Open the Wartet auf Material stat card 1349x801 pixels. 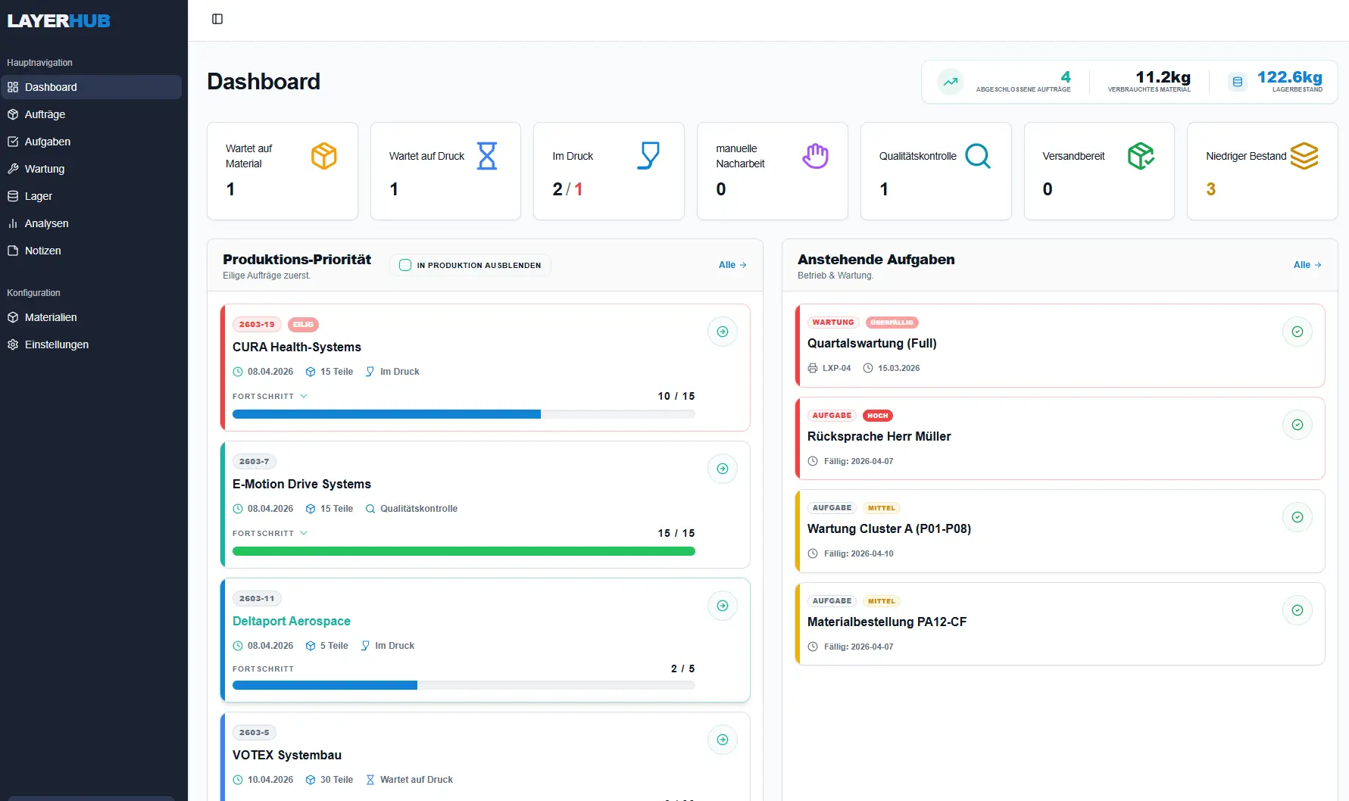tap(283, 171)
